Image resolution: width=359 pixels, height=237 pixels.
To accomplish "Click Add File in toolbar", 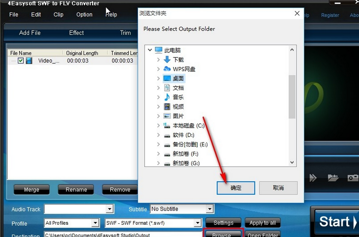I will 30,33.
